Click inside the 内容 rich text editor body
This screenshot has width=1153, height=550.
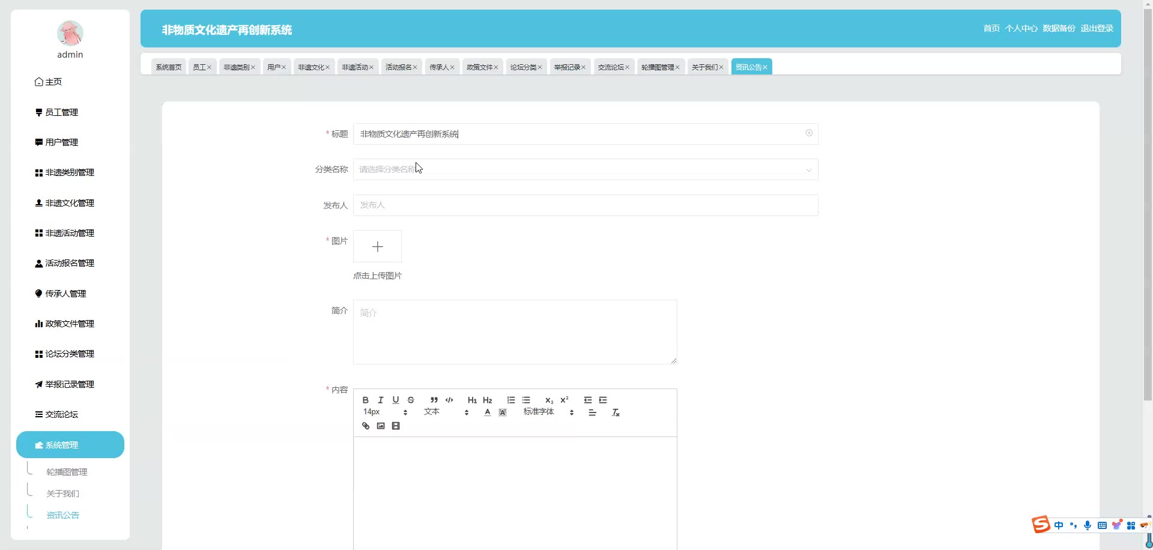coord(515,493)
